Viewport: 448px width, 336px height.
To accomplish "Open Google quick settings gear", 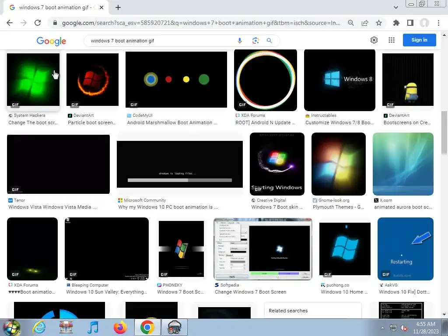I will coord(374,40).
